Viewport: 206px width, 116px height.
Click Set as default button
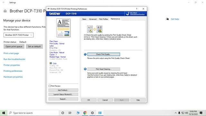[34, 46]
